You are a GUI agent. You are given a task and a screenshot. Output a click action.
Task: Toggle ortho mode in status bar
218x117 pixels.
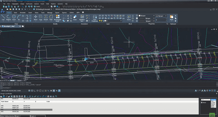coord(35,91)
